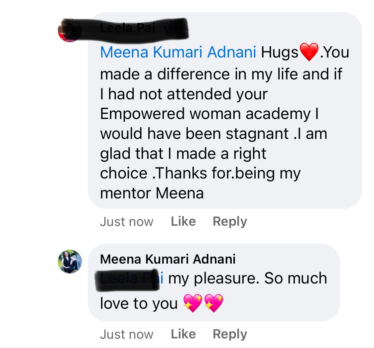Image resolution: width=374 pixels, height=348 pixels.
Task: Click the top commenter's blacked-out profile picture
Action: (69, 30)
